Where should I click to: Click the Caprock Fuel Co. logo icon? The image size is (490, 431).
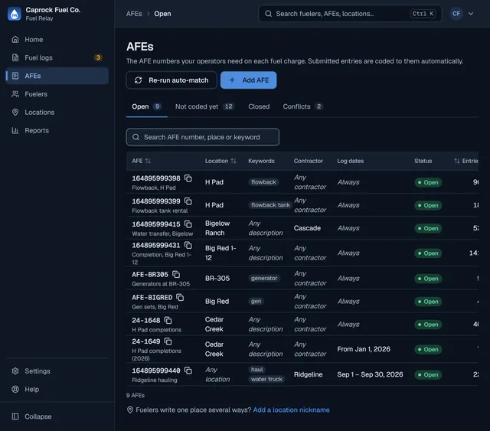[x=15, y=14]
